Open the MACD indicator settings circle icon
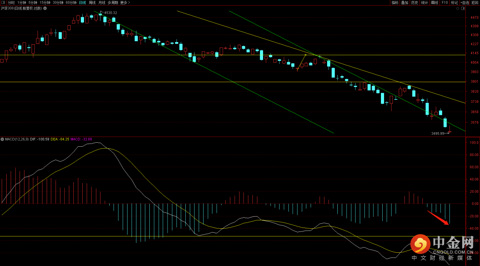 click(2, 139)
